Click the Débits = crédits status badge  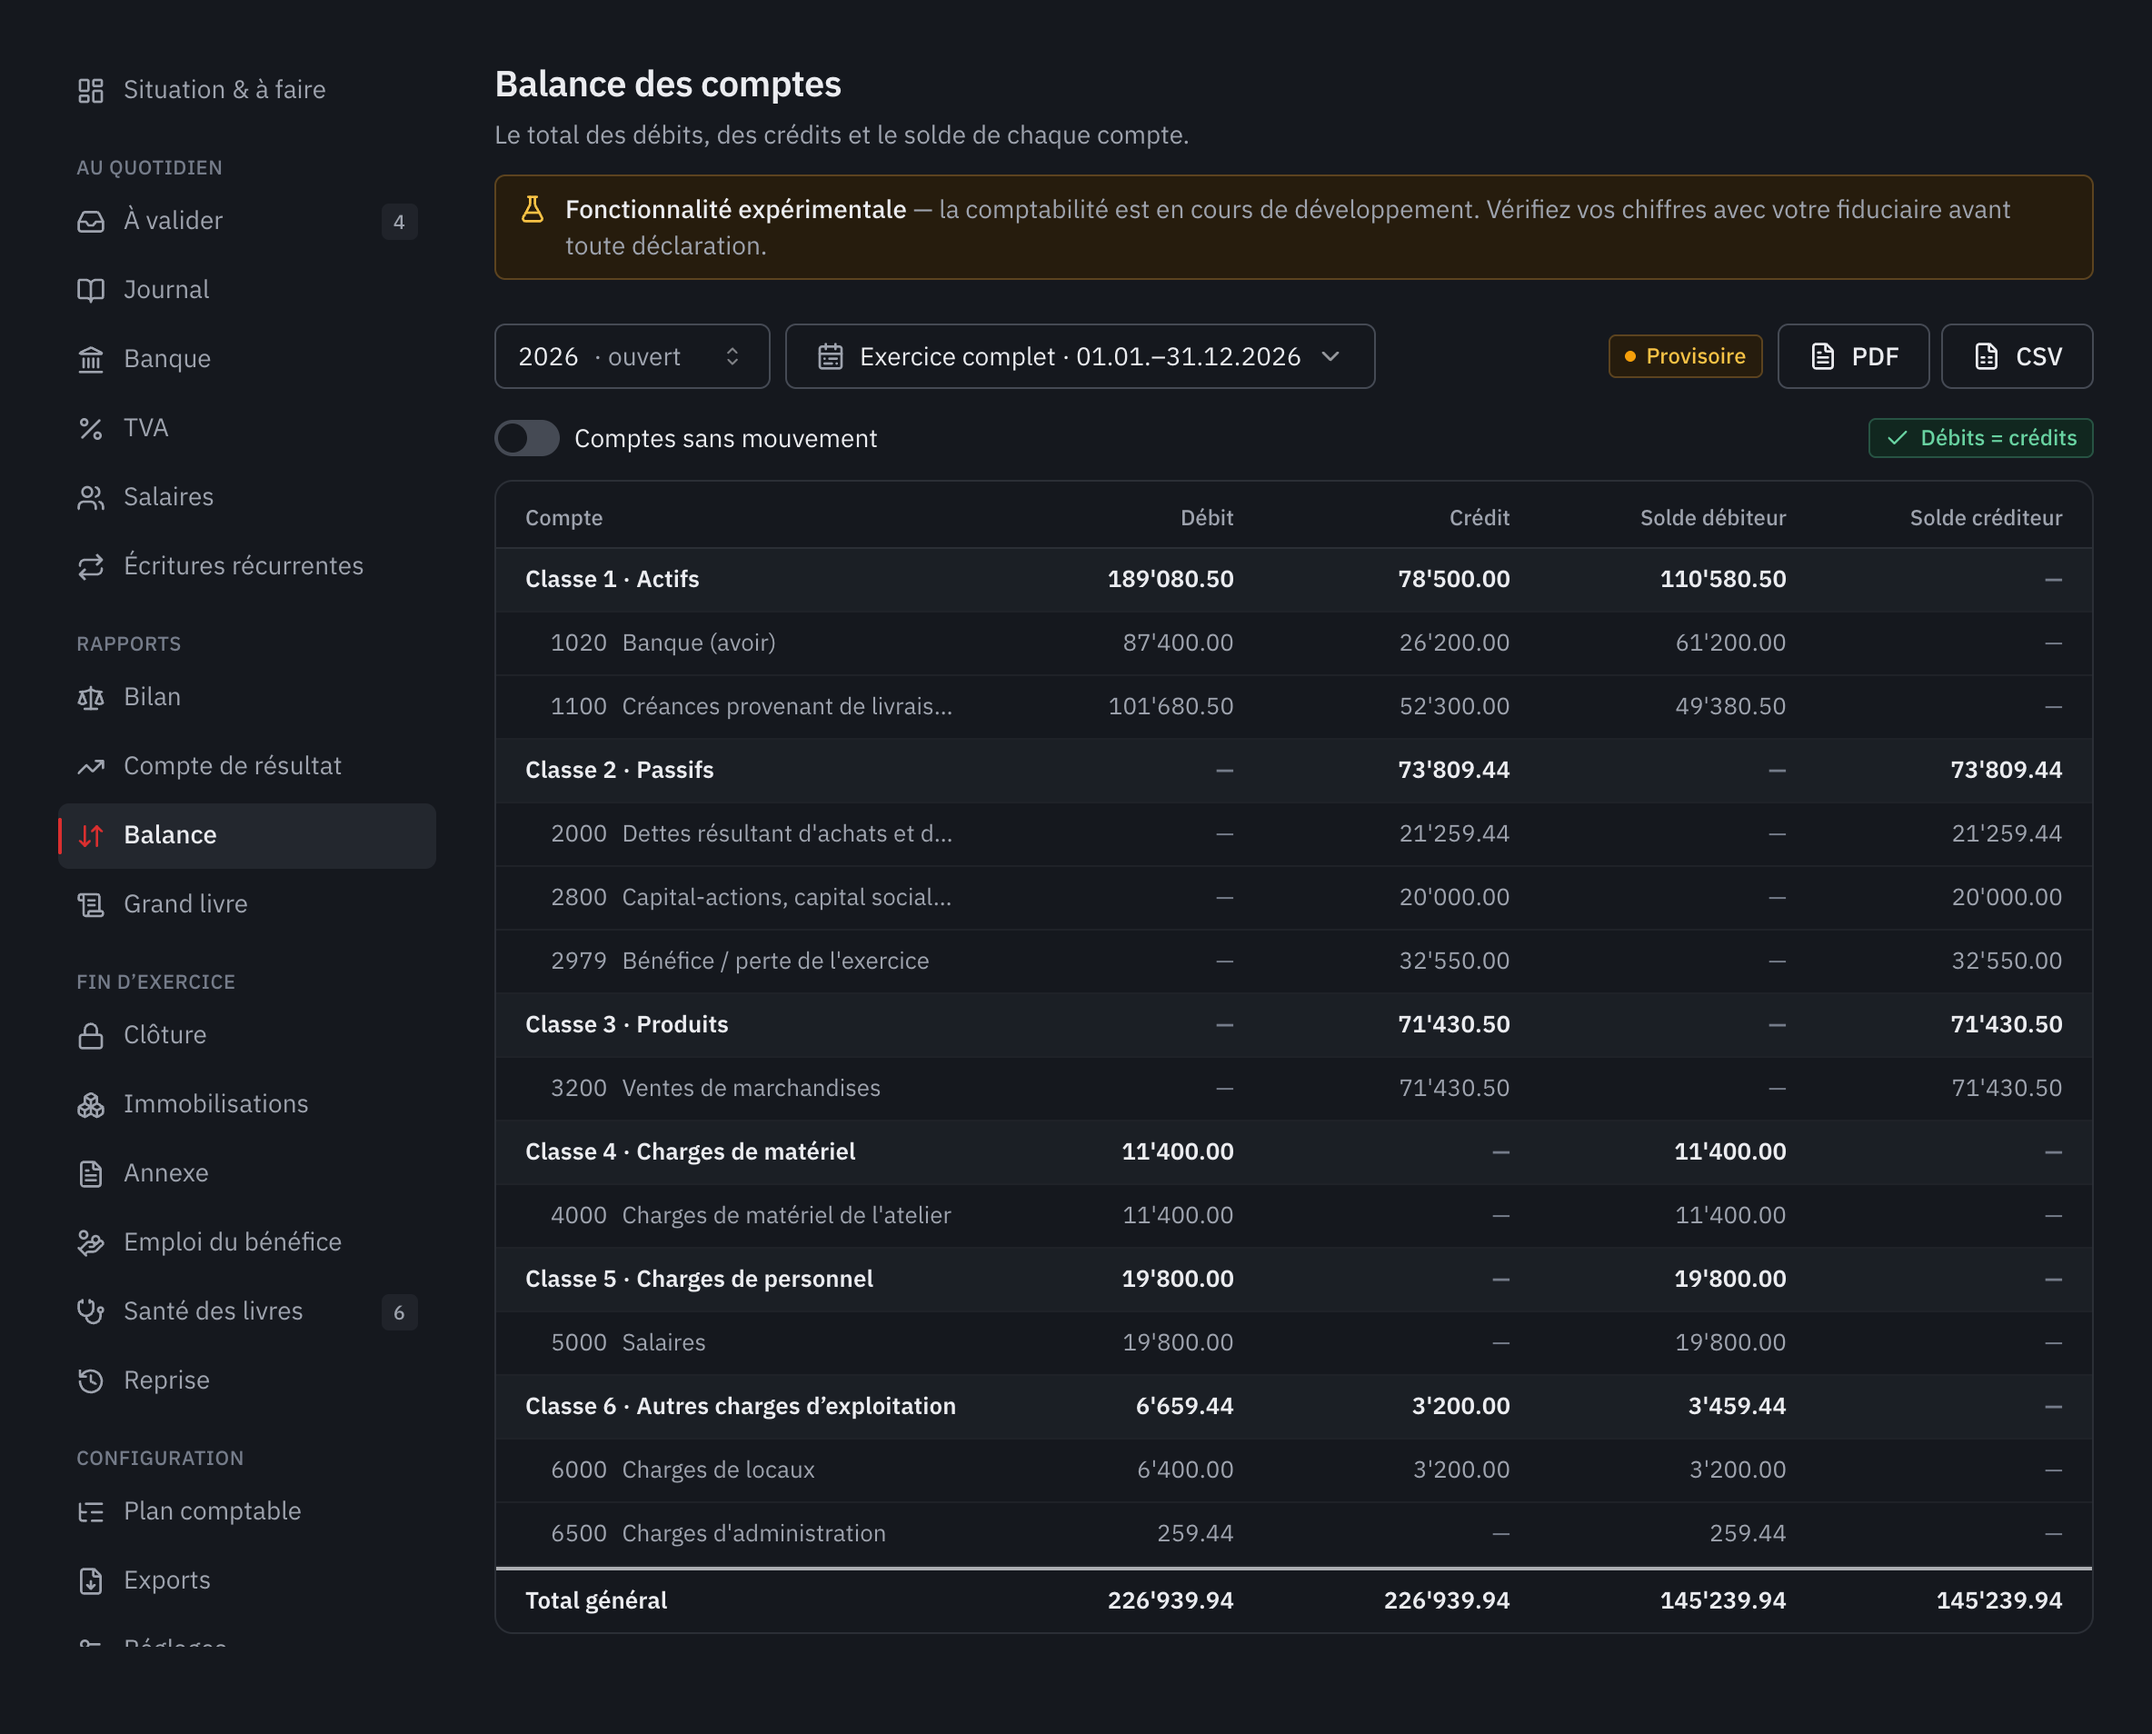tap(1981, 438)
